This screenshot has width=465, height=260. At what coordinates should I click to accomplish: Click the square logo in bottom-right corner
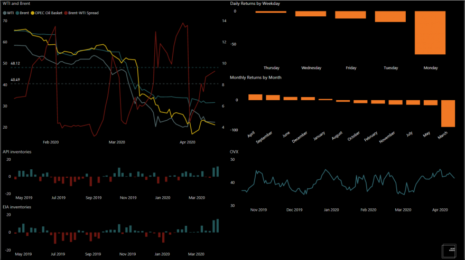(x=449, y=251)
